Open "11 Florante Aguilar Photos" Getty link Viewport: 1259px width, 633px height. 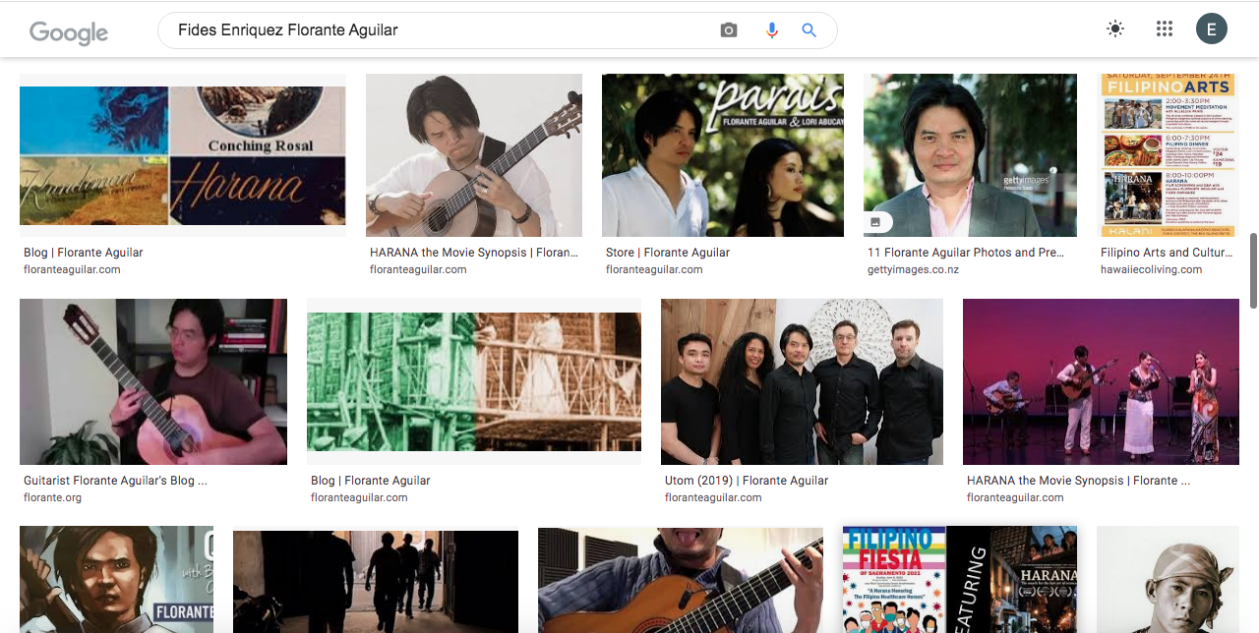(x=966, y=253)
